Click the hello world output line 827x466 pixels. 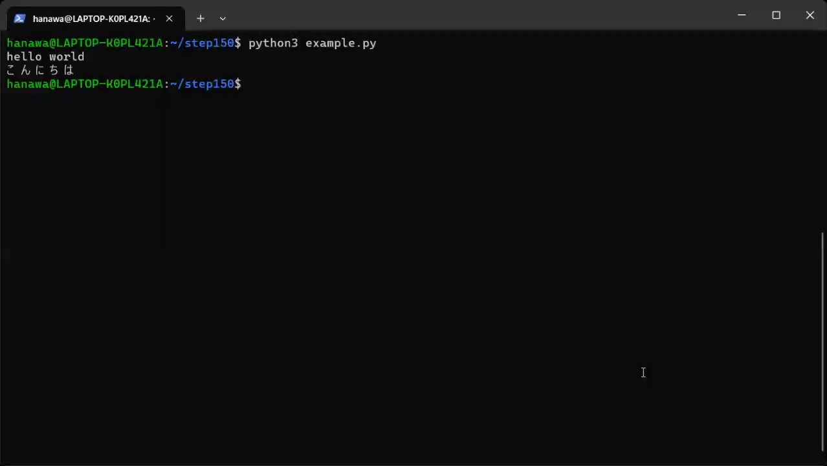(45, 57)
